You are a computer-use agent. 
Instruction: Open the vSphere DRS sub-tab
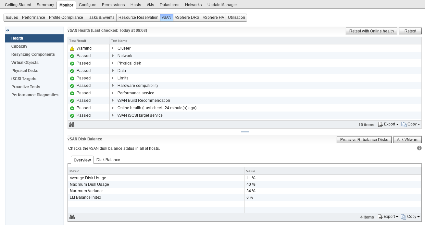coord(187,18)
